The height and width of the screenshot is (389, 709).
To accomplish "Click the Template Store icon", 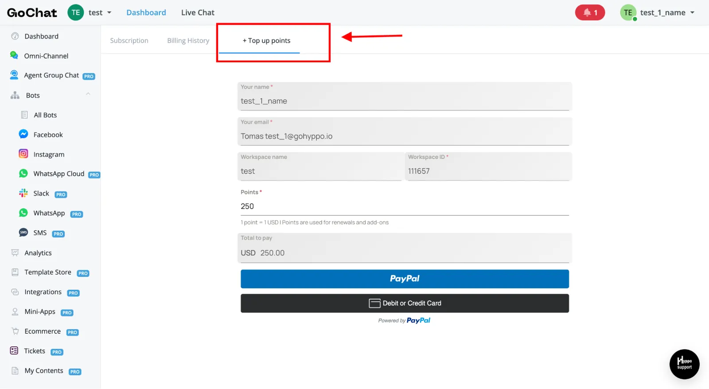I will 15,272.
